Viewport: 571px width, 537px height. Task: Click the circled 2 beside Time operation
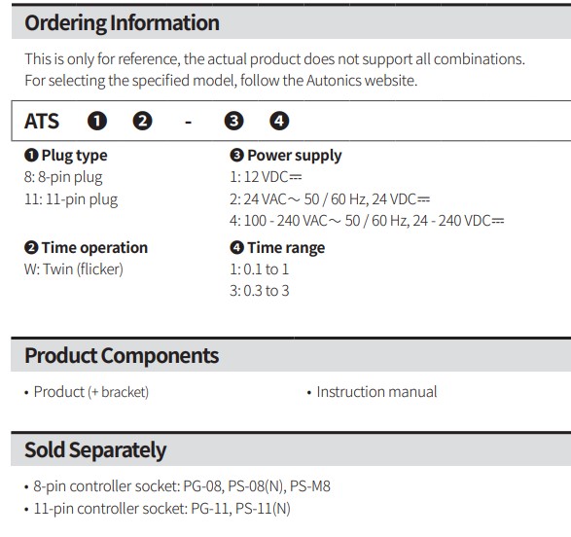click(x=31, y=248)
